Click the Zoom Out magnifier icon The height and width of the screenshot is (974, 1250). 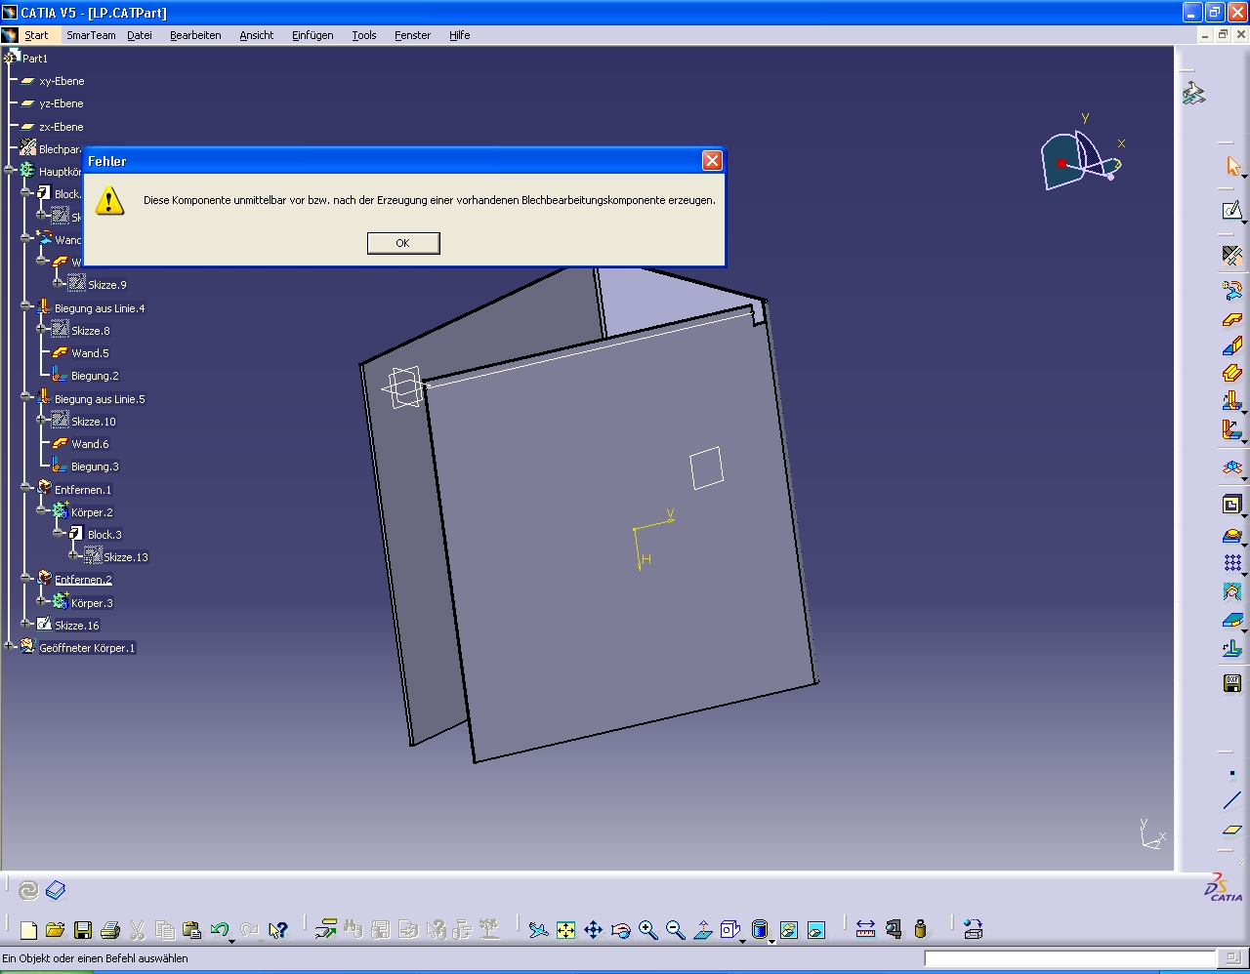point(675,930)
